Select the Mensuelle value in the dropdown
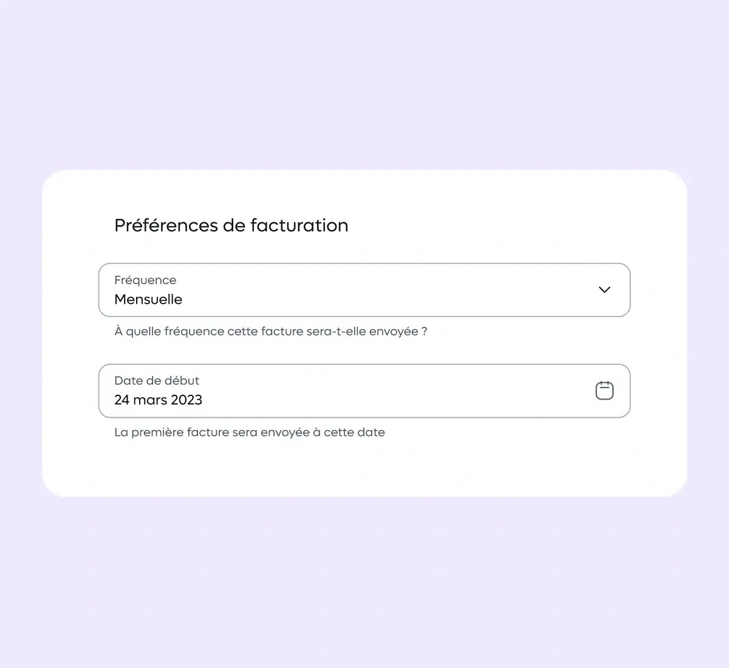The image size is (729, 668). coord(148,299)
